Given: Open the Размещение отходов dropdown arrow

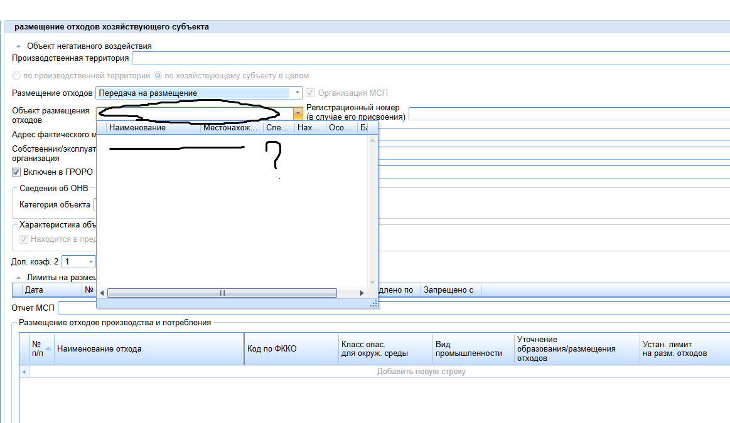Looking at the screenshot, I should [297, 93].
